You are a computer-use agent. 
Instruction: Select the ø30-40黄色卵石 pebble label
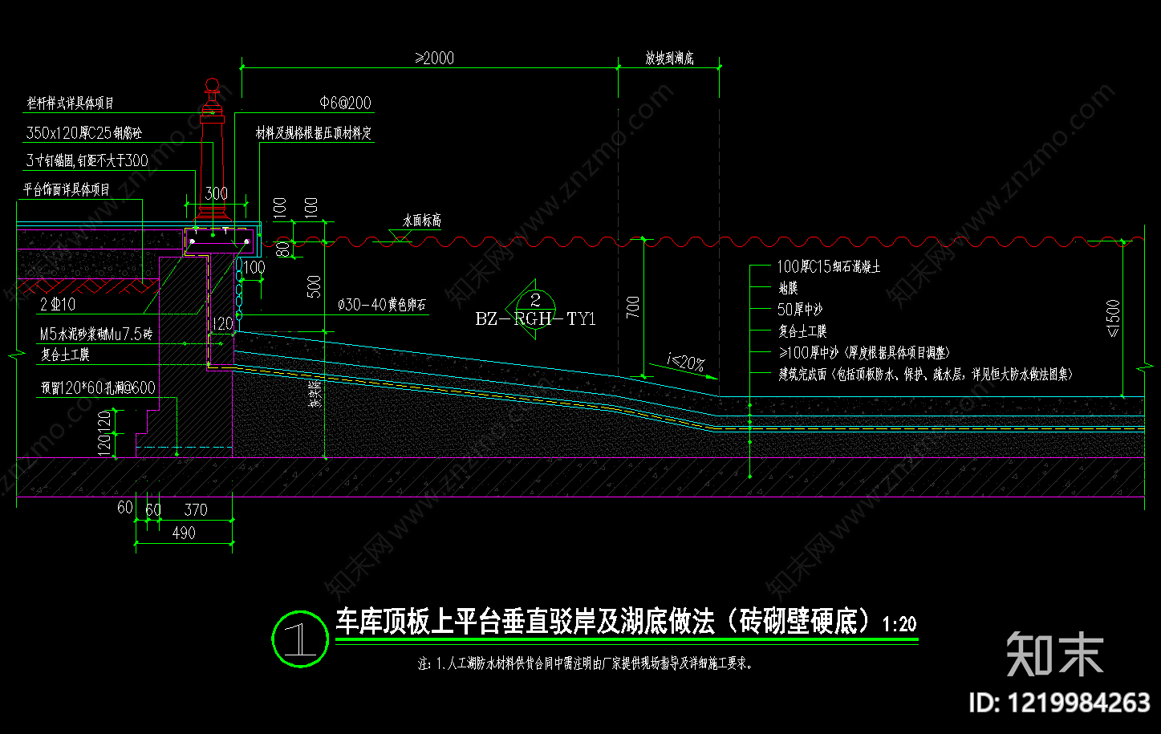click(382, 305)
